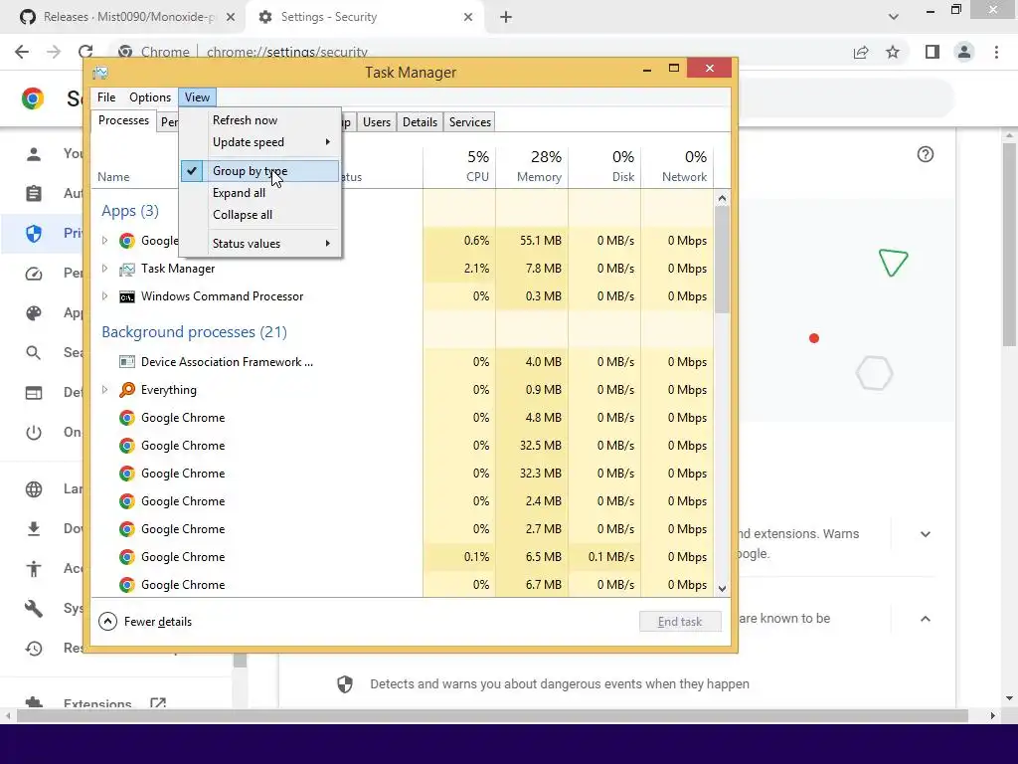Expand the Chrome settings row with down chevron
Image resolution: width=1018 pixels, height=764 pixels.
point(926,534)
